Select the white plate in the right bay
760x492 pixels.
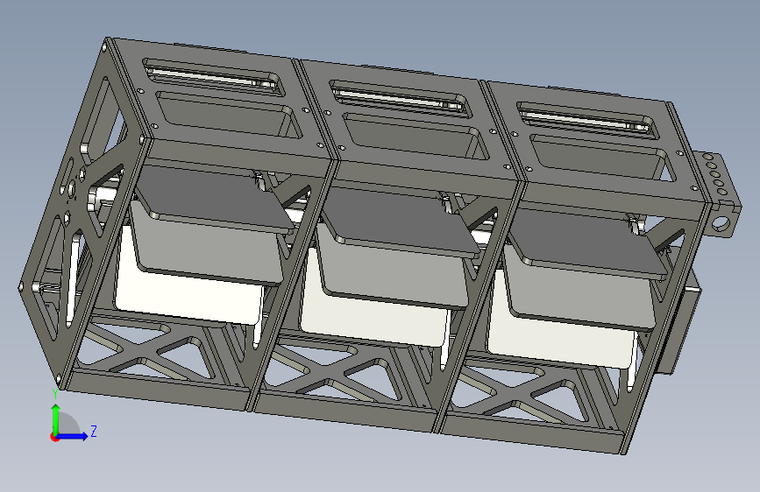pyautogui.click(x=558, y=343)
